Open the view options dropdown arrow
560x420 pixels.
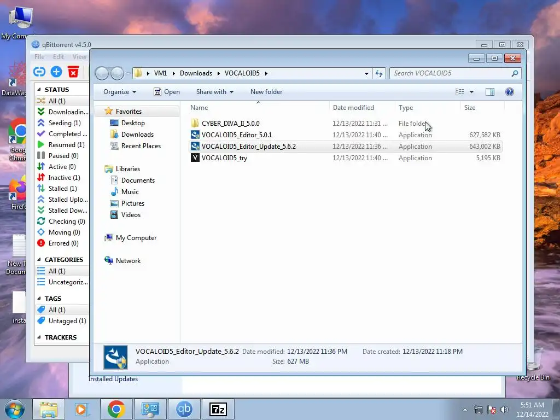pyautogui.click(x=471, y=92)
